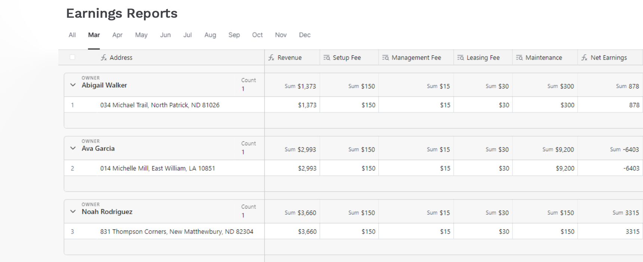Image resolution: width=643 pixels, height=262 pixels.
Task: Select the 034 Michael Trail address cell
Action: tap(160, 105)
